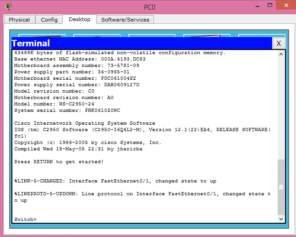Click the '%LINEPROTO-5-UPDOWN' message line
Viewport: 296px width, 237px height.
tap(143, 197)
